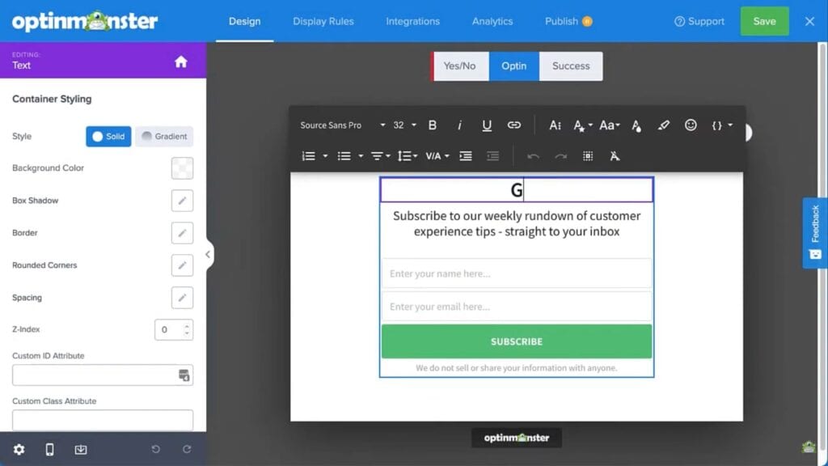Expand ordered list style options arrow
This screenshot has width=828, height=466.
coord(325,156)
